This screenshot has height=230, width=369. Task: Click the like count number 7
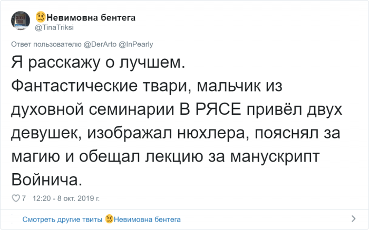[24, 198]
